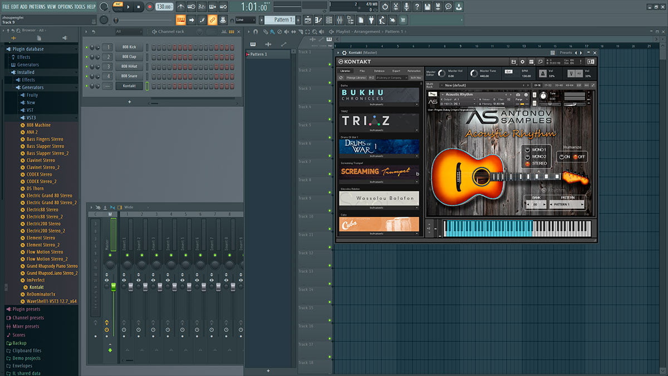
Task: Click the Kontakt logo
Action: (x=355, y=61)
